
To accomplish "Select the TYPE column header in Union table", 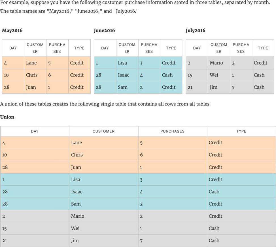I will (x=241, y=131).
